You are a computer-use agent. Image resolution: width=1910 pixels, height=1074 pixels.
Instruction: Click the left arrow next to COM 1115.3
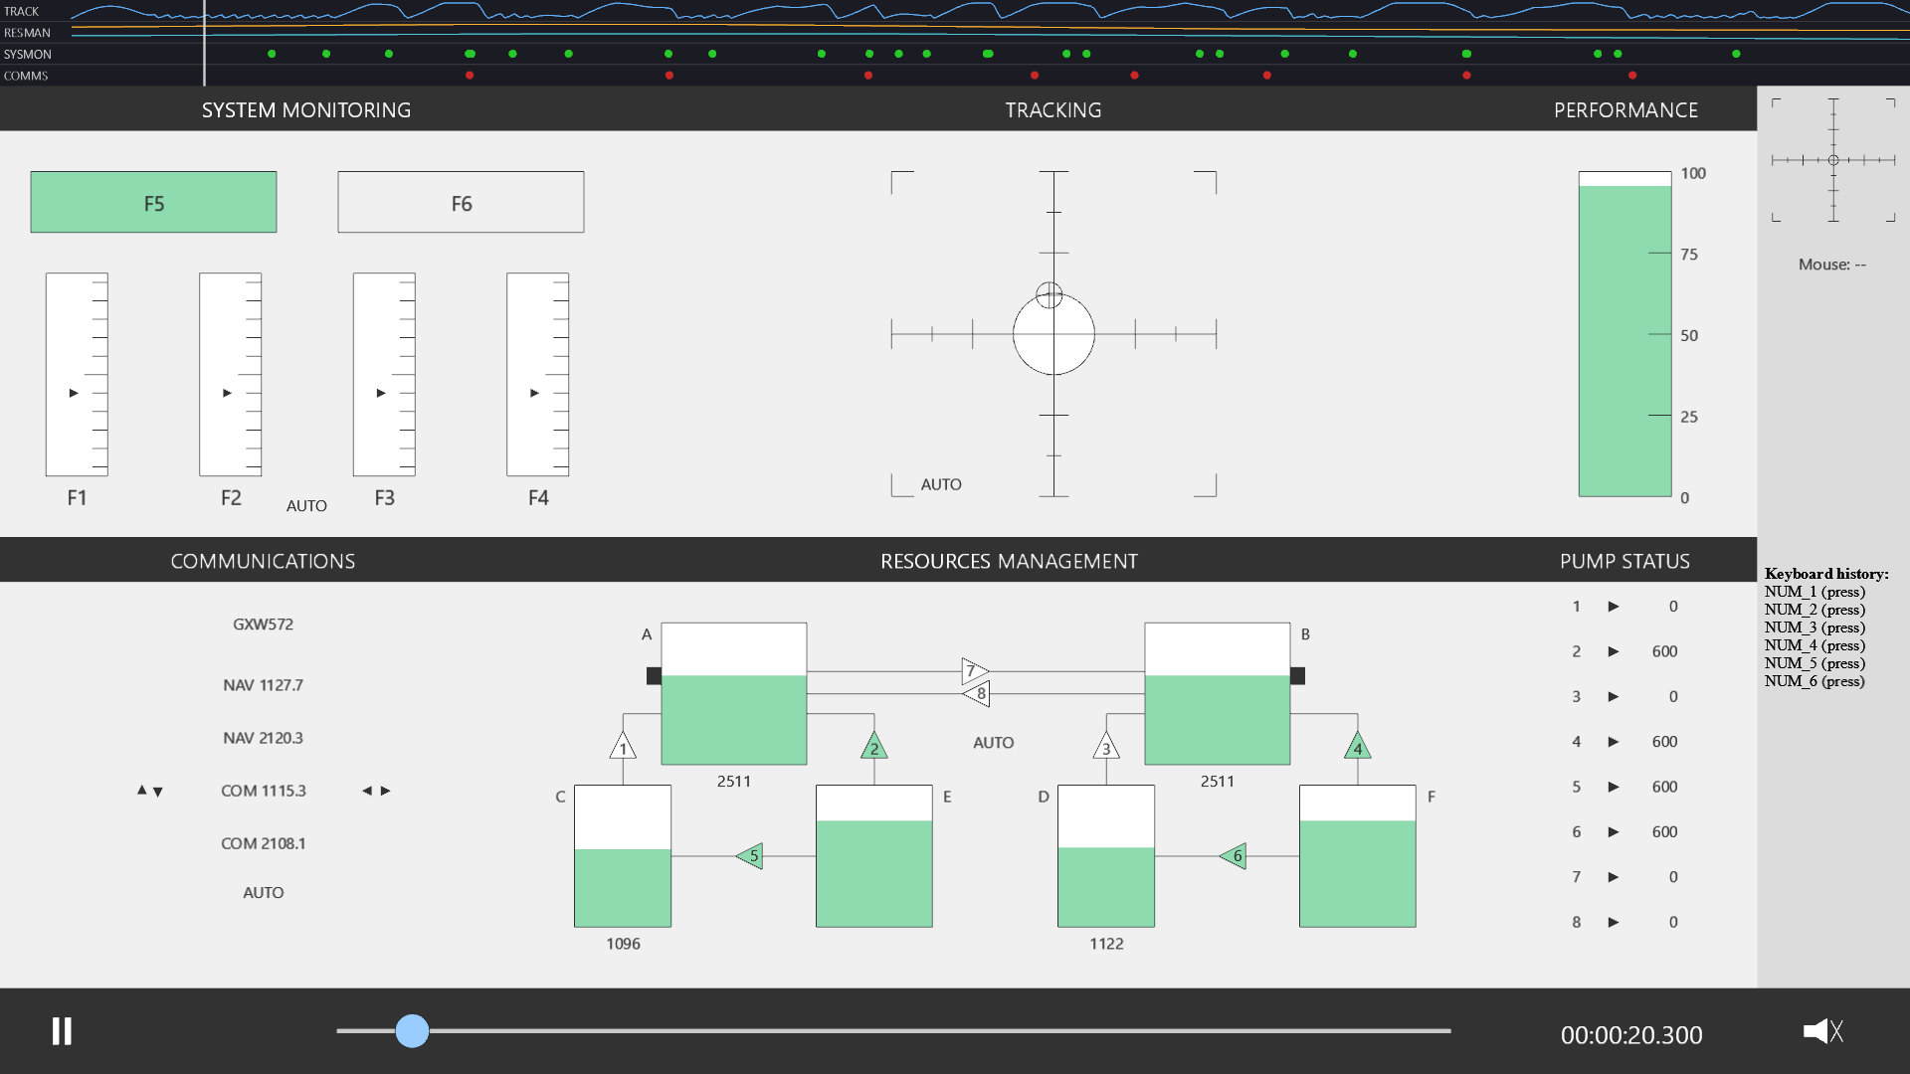point(367,791)
